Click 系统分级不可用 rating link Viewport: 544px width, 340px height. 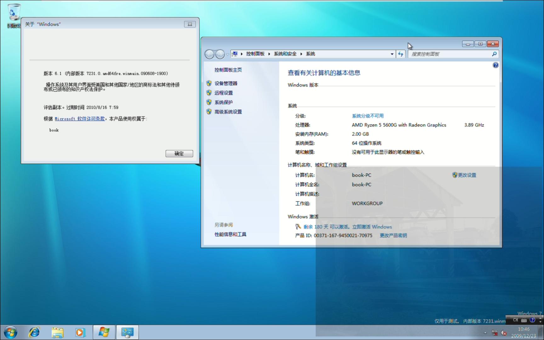point(368,116)
